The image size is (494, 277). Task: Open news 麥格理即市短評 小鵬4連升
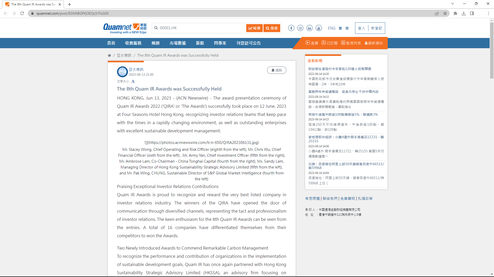tap(346, 139)
